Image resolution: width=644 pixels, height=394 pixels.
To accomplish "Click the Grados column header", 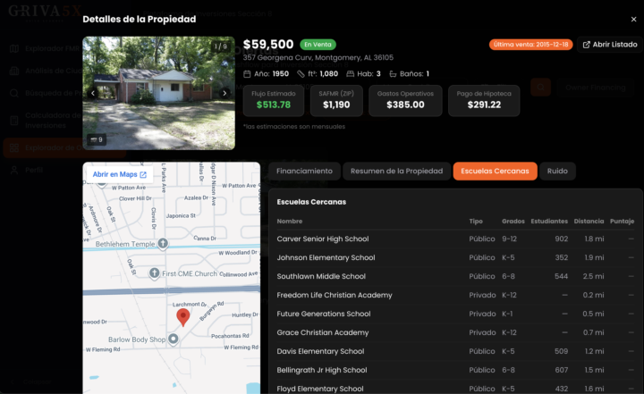I will pyautogui.click(x=513, y=222).
